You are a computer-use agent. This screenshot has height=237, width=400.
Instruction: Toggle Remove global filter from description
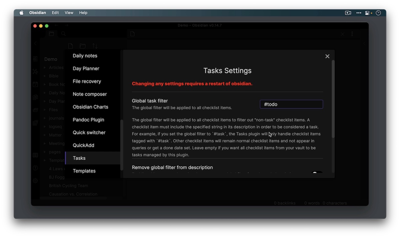click(317, 173)
